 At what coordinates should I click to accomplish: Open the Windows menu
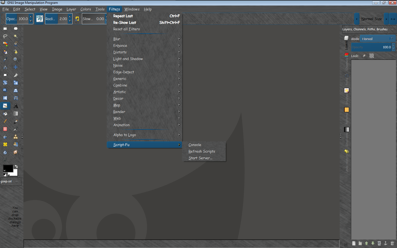132,9
